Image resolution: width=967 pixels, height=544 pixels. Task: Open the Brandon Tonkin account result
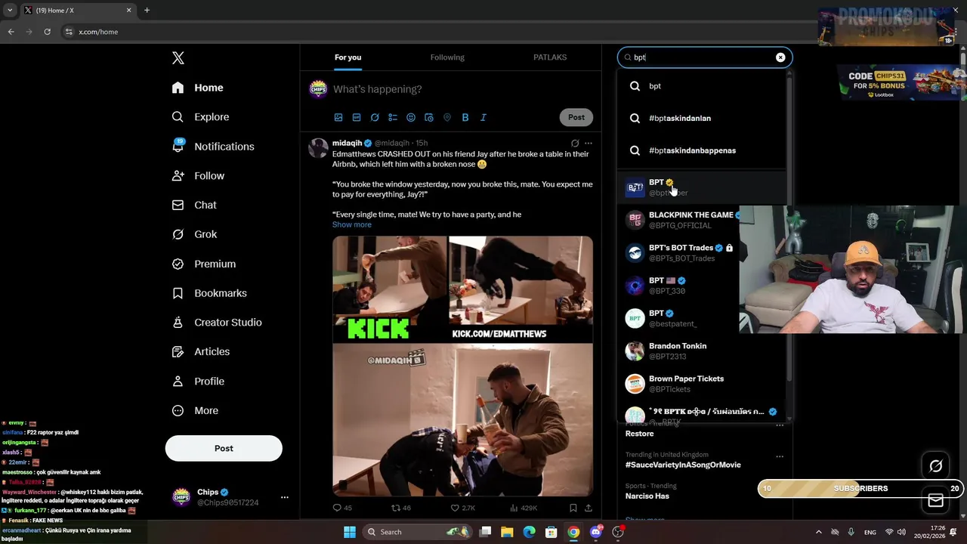tap(703, 351)
